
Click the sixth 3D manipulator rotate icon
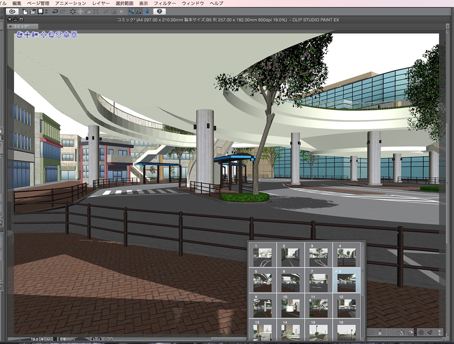(59, 35)
